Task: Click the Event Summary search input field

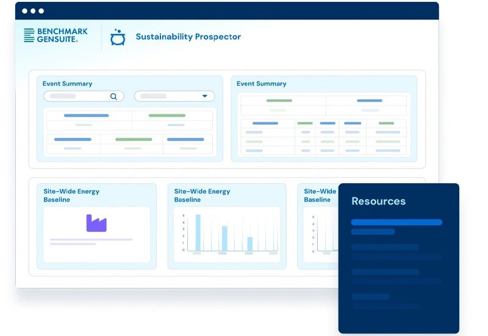Action: pos(84,96)
